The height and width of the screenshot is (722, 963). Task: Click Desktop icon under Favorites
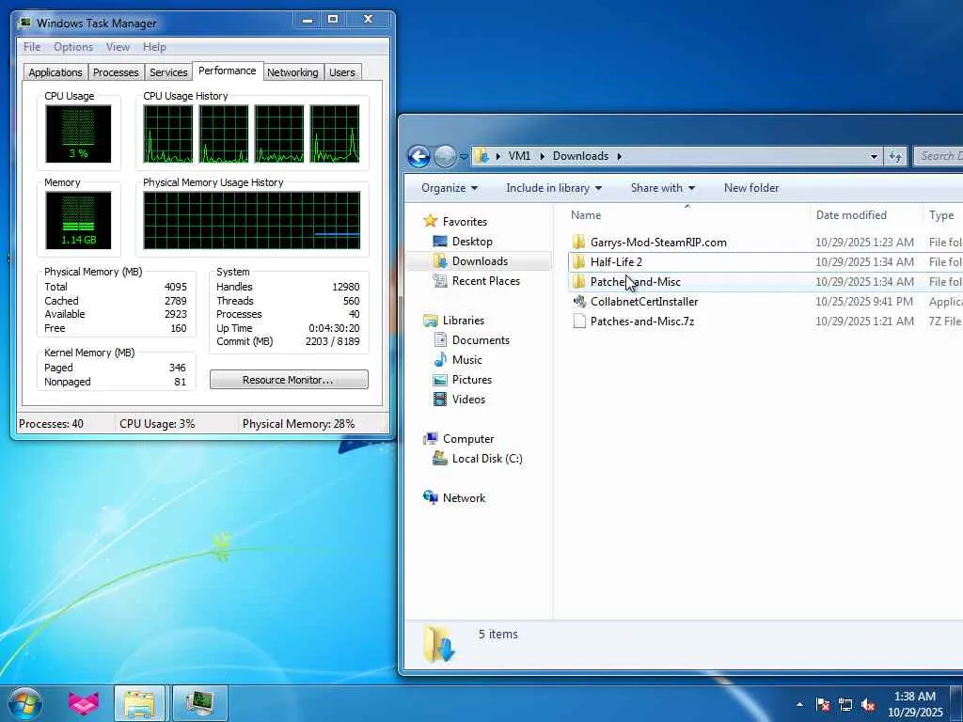click(440, 242)
